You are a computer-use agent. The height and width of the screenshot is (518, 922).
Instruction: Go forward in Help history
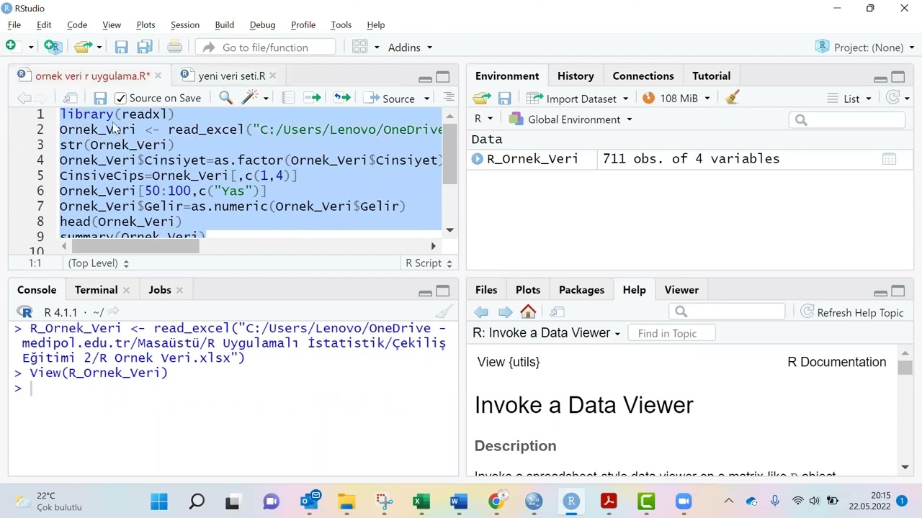click(505, 312)
